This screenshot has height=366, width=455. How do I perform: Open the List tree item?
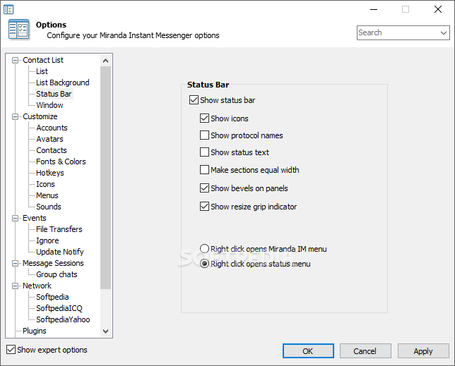(42, 71)
